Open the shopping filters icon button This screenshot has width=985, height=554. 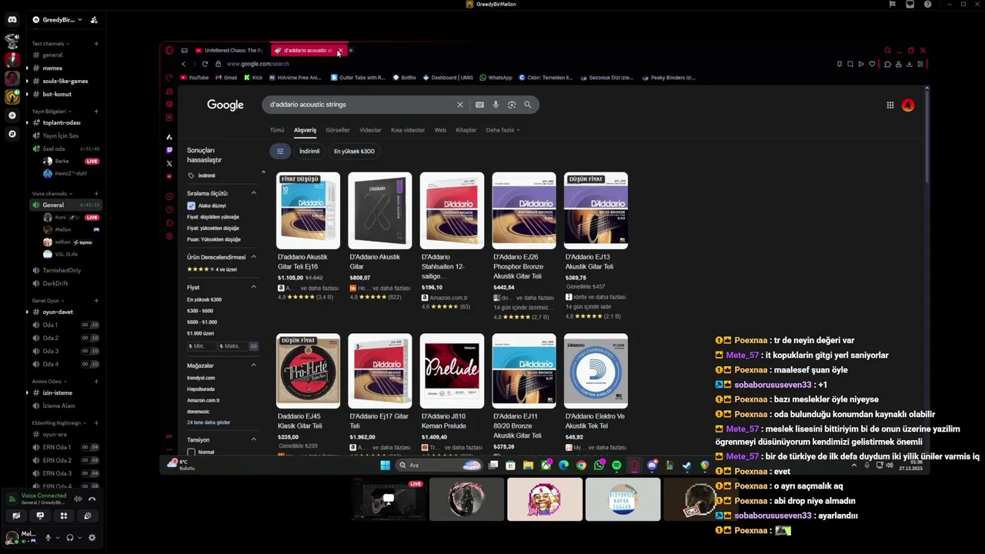point(280,152)
